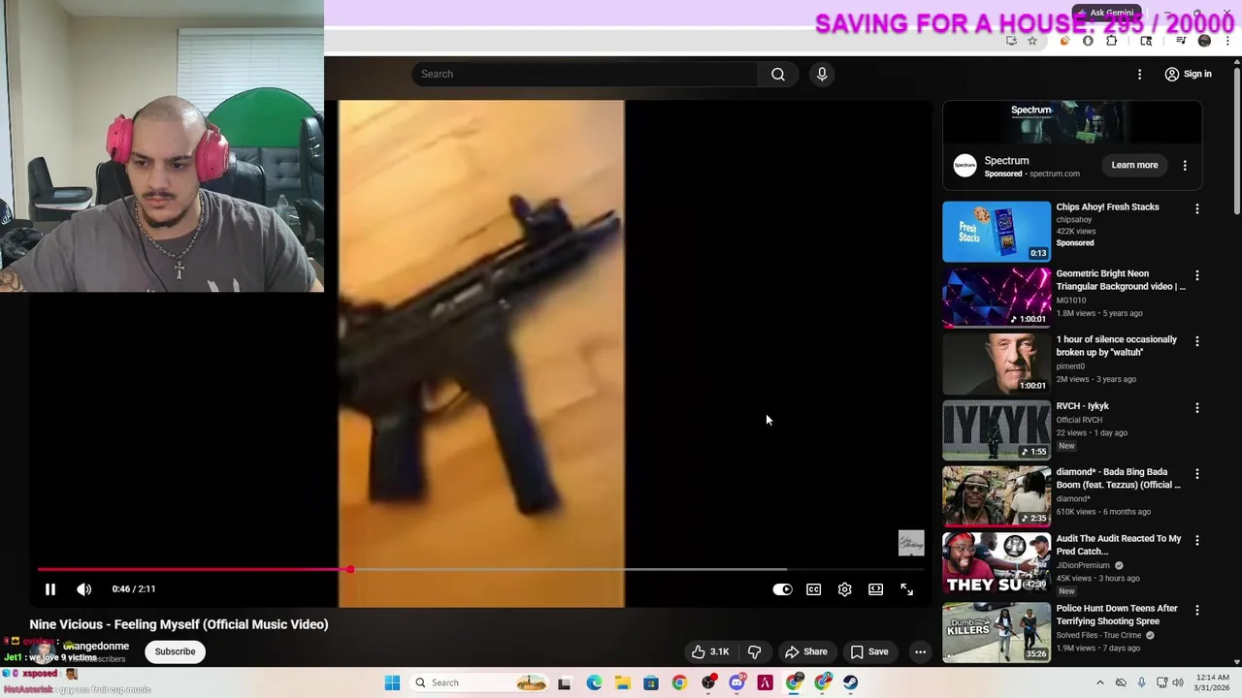1242x698 pixels.
Task: Open Microsoft Edge from taskbar
Action: pyautogui.click(x=594, y=682)
